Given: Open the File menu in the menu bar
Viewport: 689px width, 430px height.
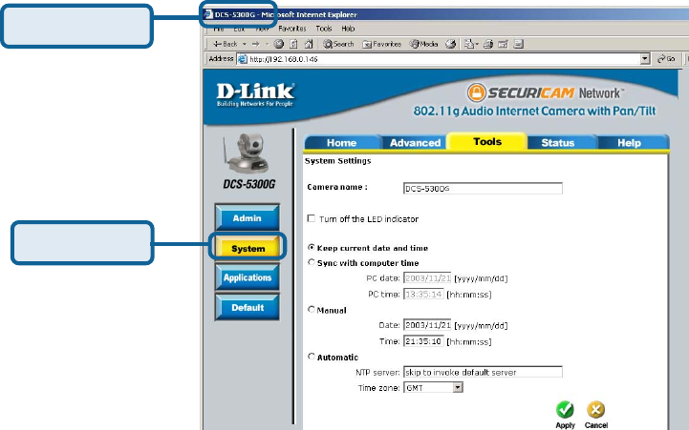Looking at the screenshot, I should (219, 29).
